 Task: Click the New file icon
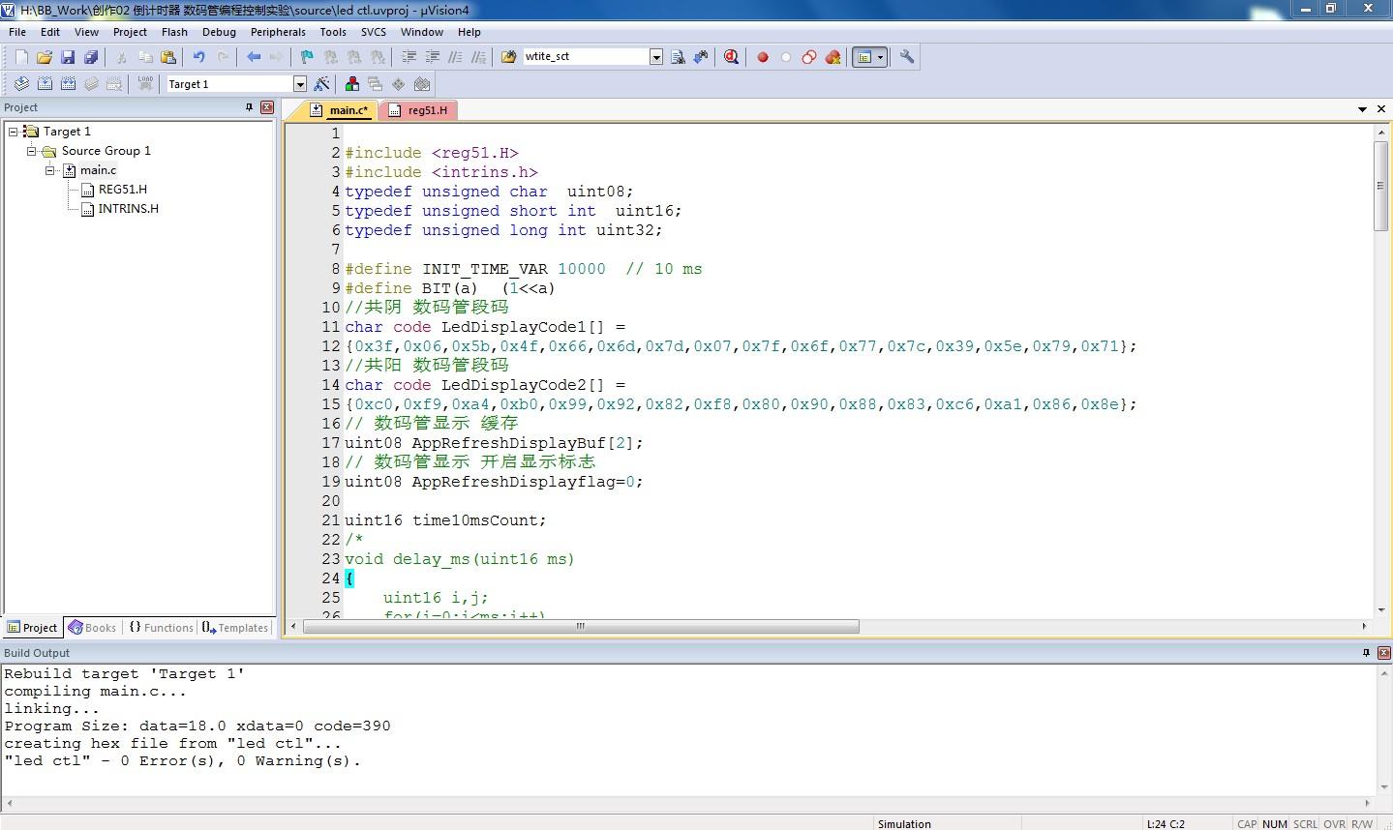click(x=21, y=57)
